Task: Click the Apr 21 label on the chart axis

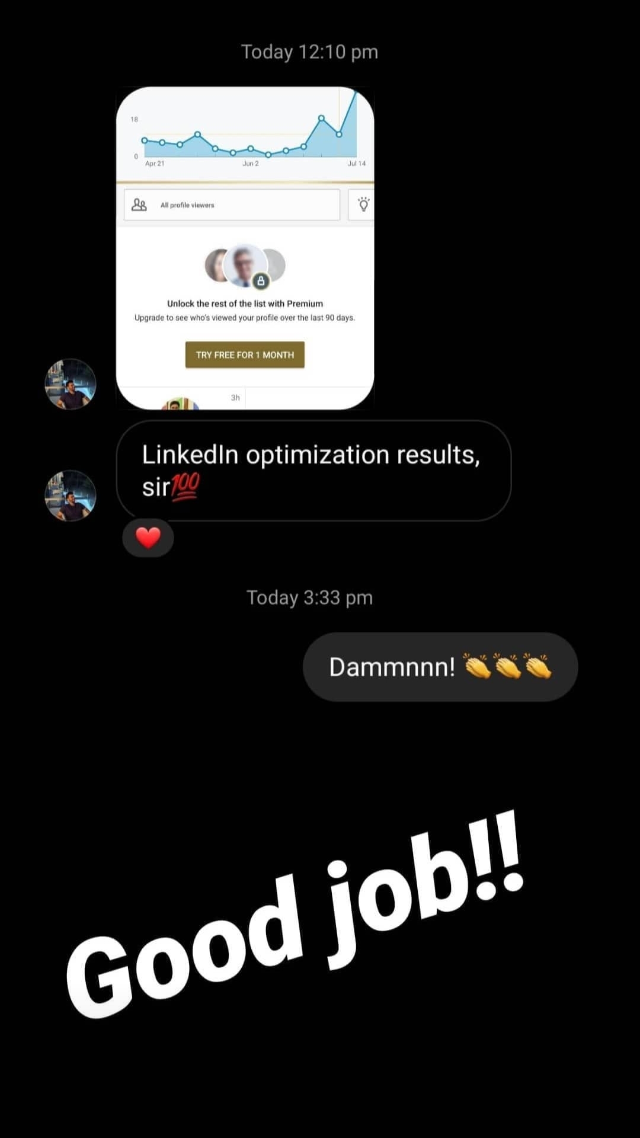Action: [155, 163]
